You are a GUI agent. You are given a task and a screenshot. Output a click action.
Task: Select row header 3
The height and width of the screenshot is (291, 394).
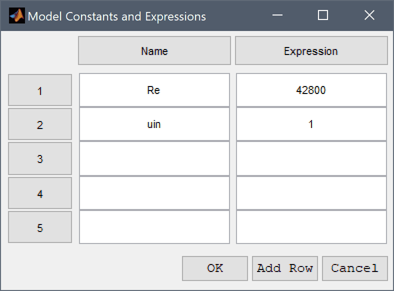coord(40,158)
